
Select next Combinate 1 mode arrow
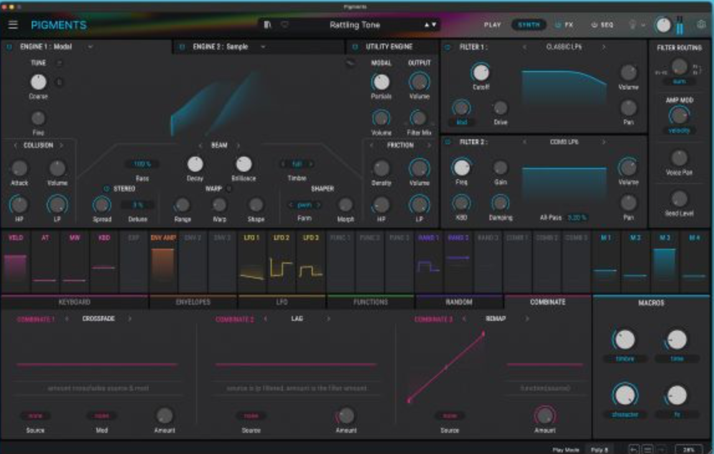pyautogui.click(x=130, y=319)
